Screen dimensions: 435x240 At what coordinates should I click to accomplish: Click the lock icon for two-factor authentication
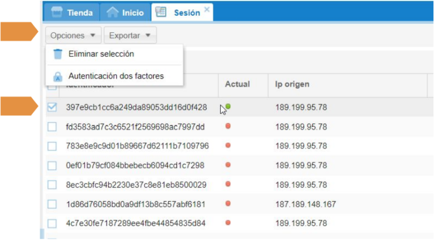tap(57, 76)
